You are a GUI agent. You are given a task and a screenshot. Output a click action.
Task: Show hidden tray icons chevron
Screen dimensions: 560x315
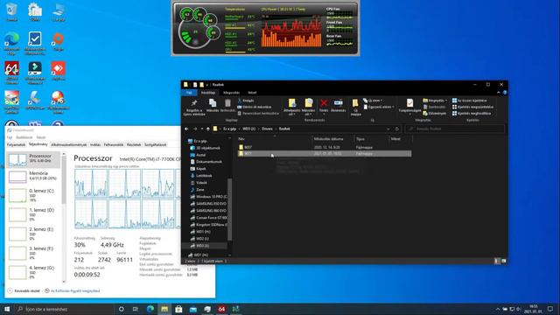[498, 309]
